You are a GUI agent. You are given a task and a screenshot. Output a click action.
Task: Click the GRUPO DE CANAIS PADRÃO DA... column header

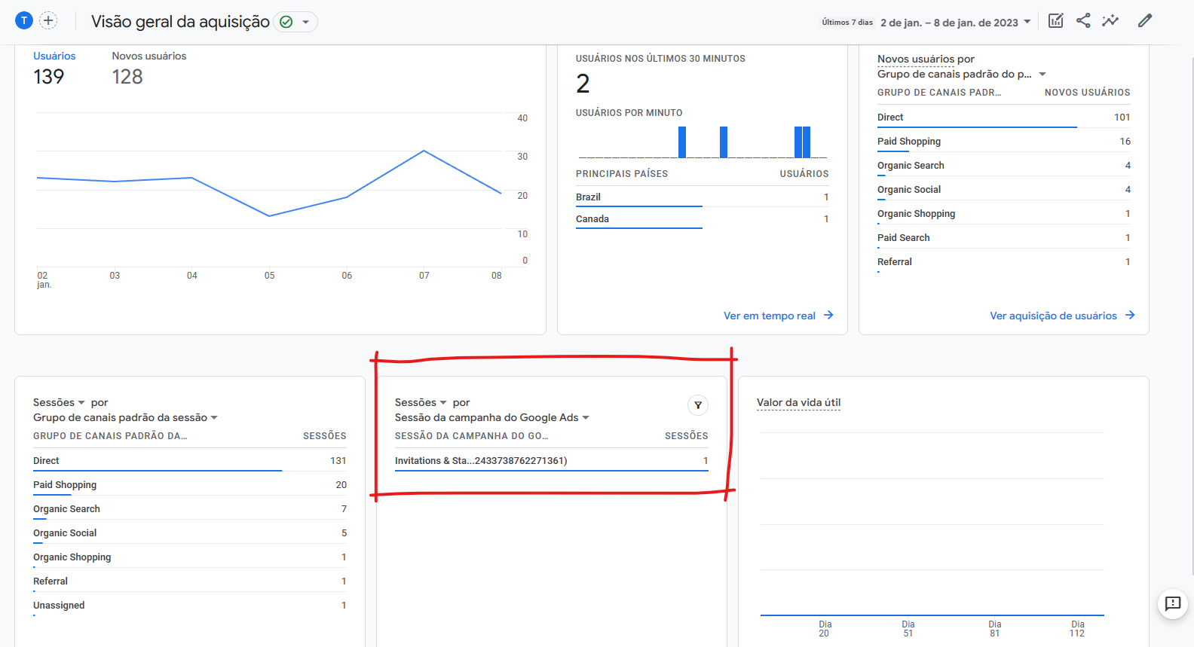pos(110,436)
